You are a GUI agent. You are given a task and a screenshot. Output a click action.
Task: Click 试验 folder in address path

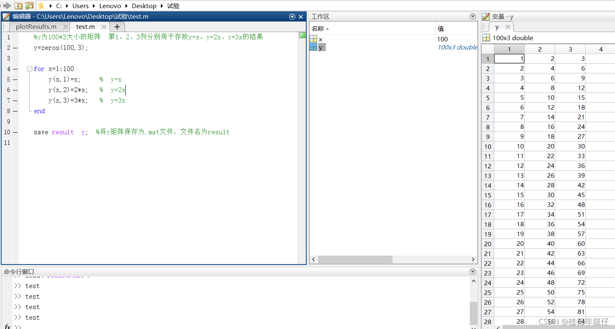tap(173, 6)
